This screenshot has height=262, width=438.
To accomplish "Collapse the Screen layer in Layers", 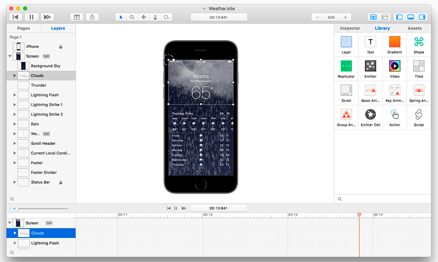I will pyautogui.click(x=10, y=56).
